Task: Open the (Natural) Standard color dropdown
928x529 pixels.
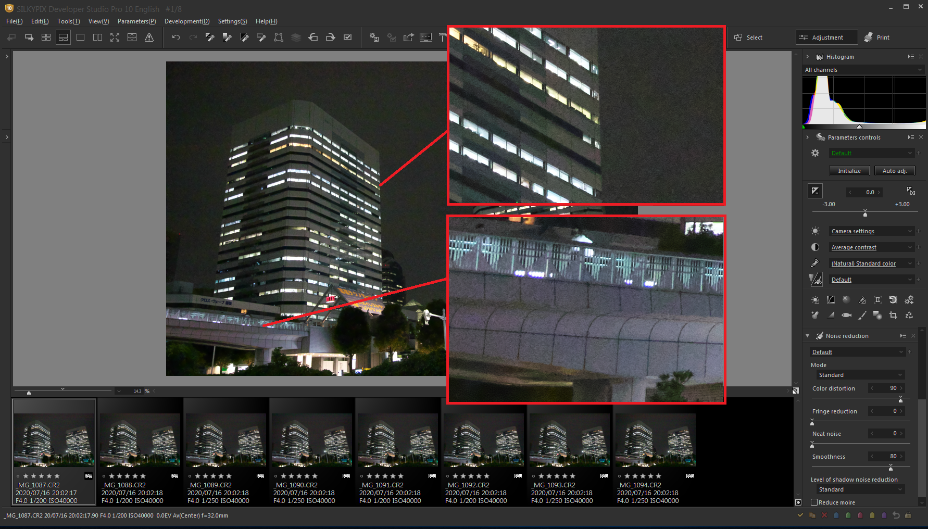Action: pyautogui.click(x=871, y=263)
